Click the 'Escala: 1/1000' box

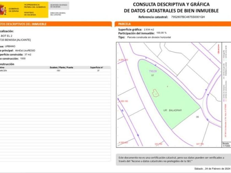(226, 145)
